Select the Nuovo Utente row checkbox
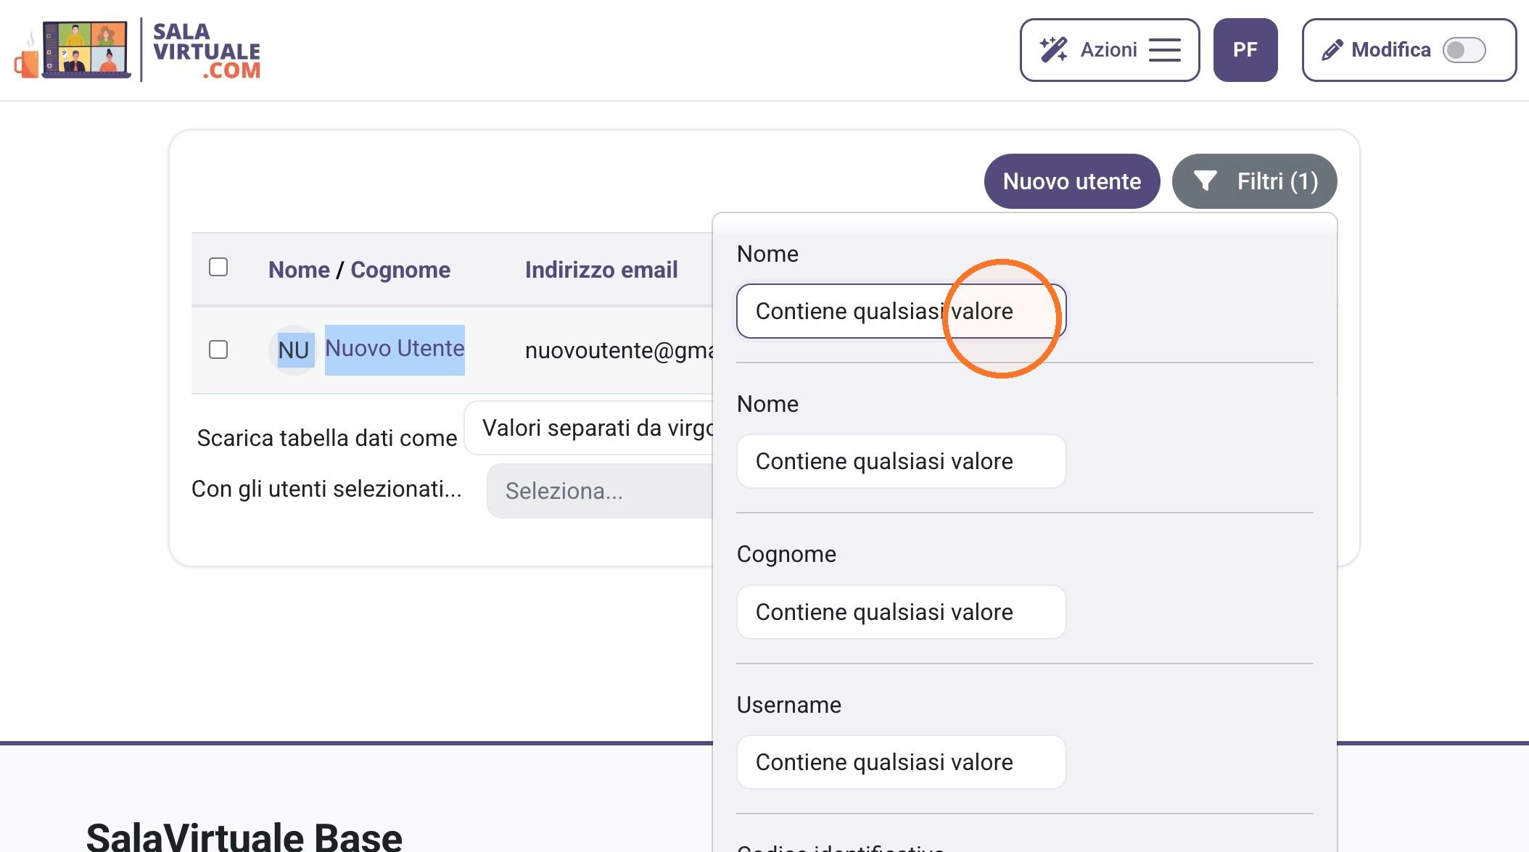Screen dimensions: 1529x852 [218, 350]
